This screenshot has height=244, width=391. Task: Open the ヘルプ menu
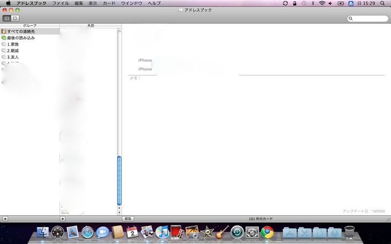tap(154, 3)
